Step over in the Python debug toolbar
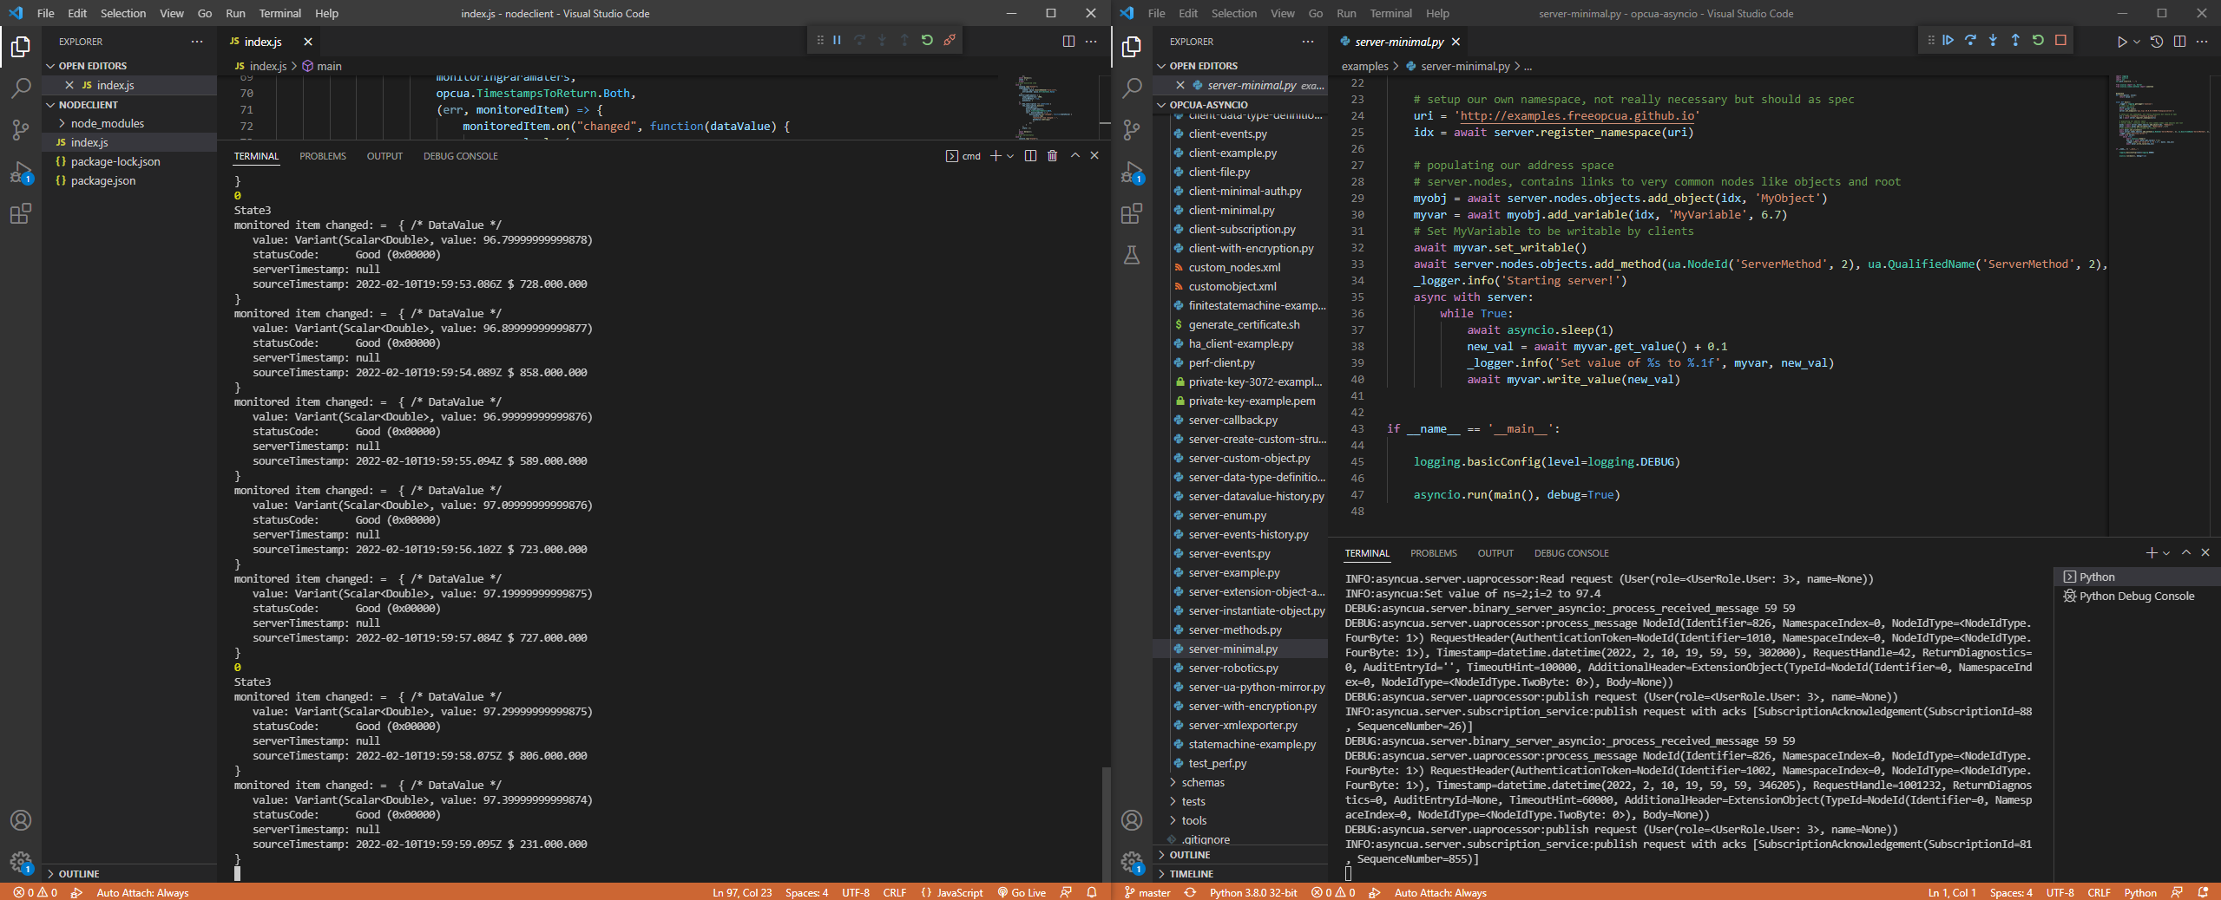The image size is (2221, 900). (1970, 40)
